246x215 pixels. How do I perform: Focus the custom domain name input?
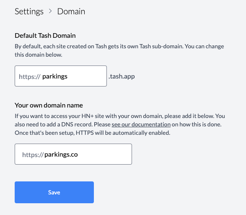coord(73,154)
